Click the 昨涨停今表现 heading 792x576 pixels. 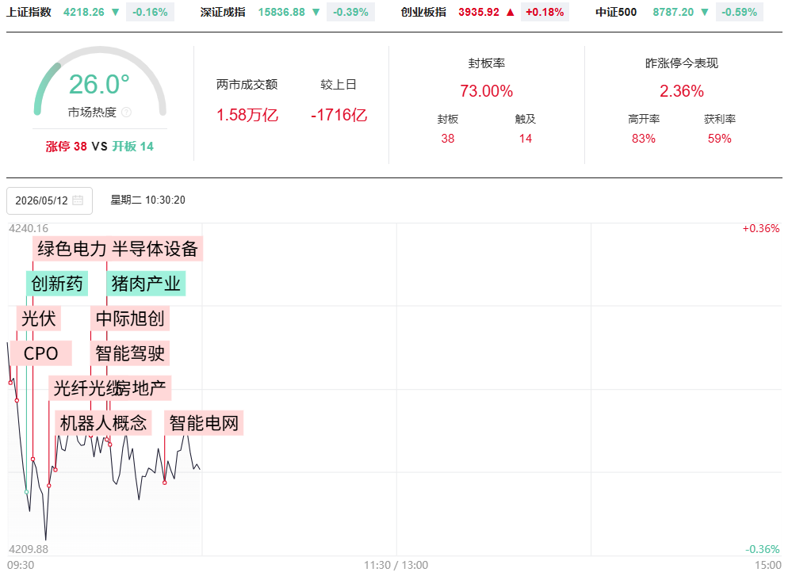pos(681,63)
